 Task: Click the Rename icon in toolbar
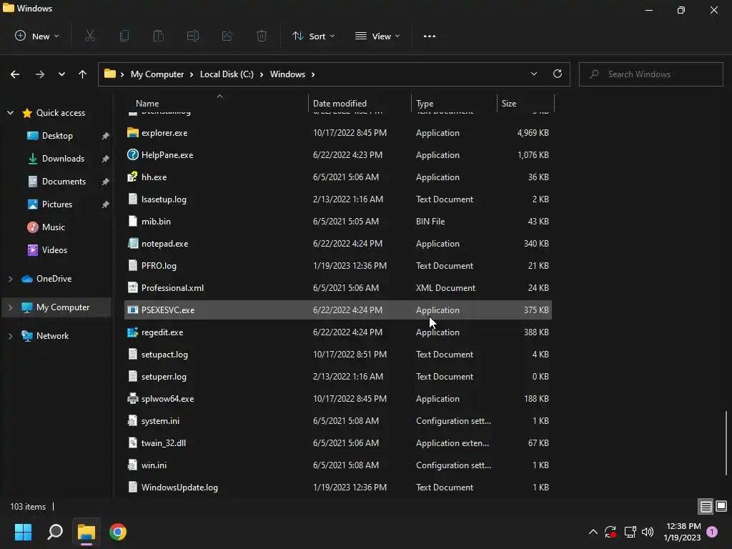click(x=193, y=36)
